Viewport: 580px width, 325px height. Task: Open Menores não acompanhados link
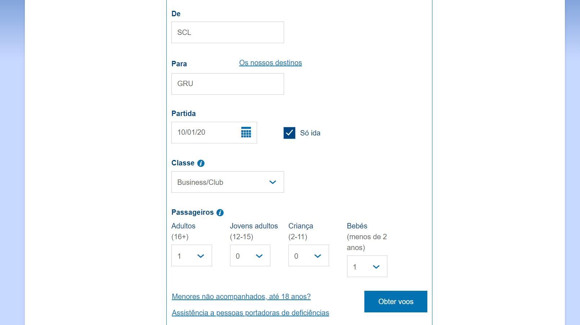[241, 297]
